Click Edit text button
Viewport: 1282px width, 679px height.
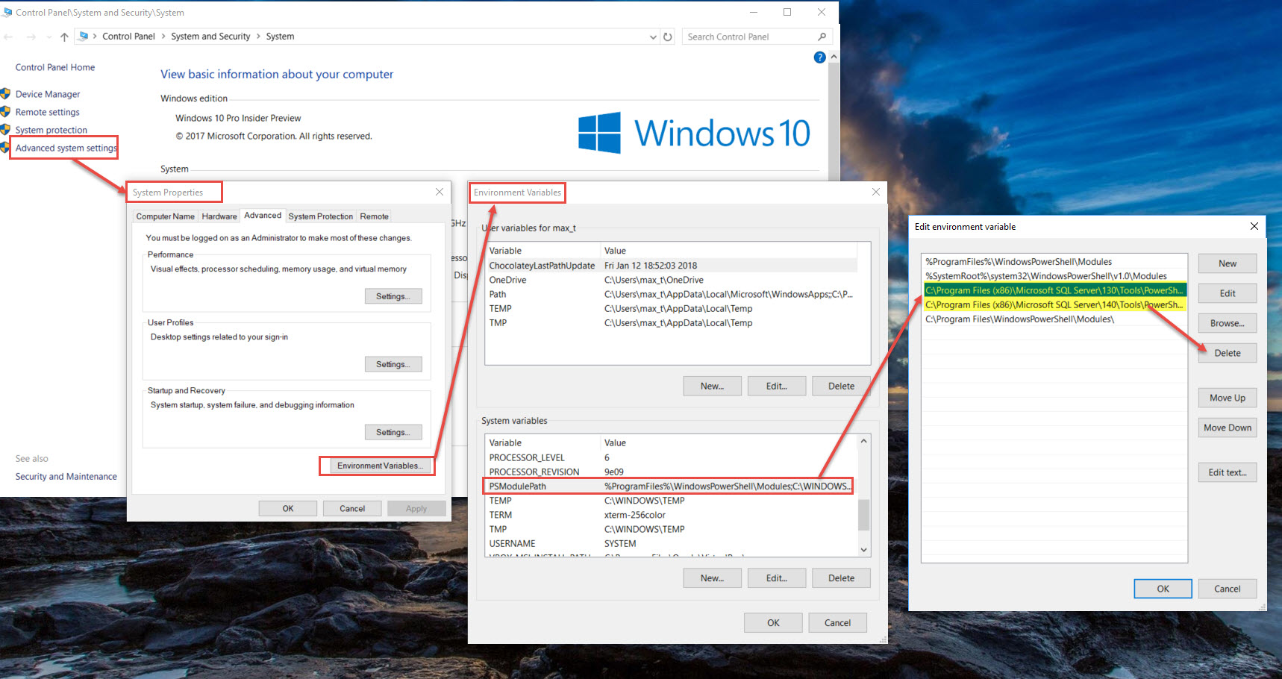1228,472
